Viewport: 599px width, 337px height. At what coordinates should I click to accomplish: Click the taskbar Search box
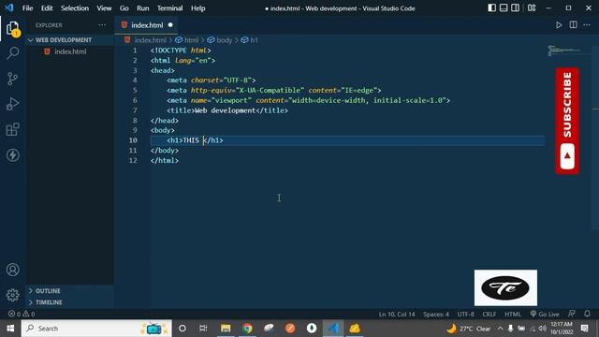click(96, 329)
